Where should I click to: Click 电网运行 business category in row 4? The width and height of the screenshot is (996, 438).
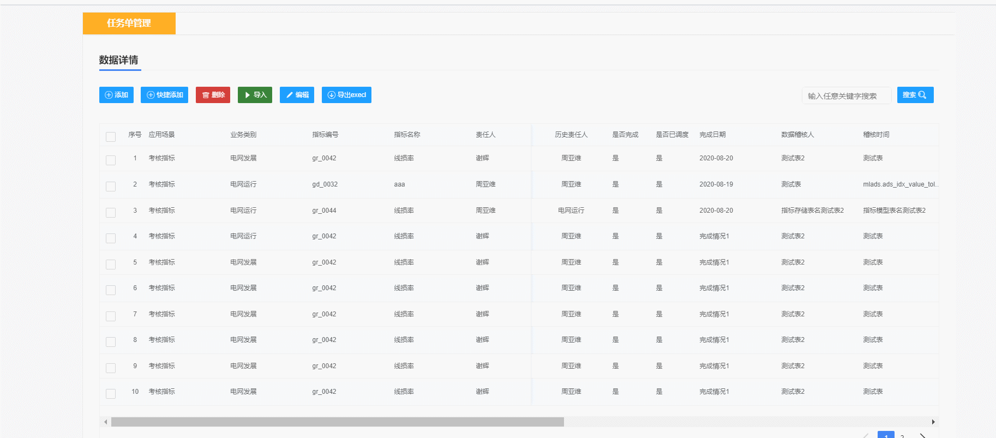[x=243, y=236]
